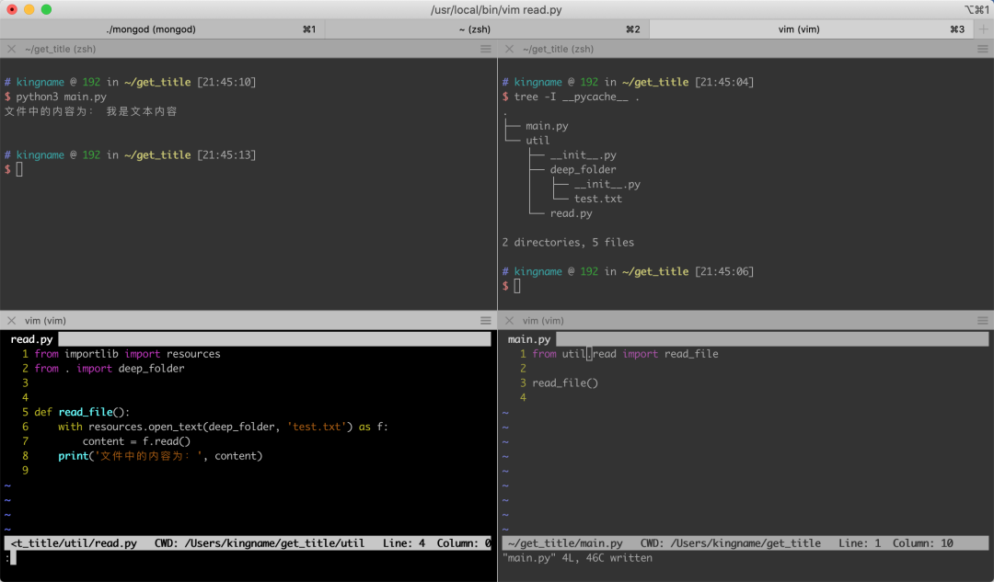
Task: Click the main.py vim tab label
Action: click(529, 339)
